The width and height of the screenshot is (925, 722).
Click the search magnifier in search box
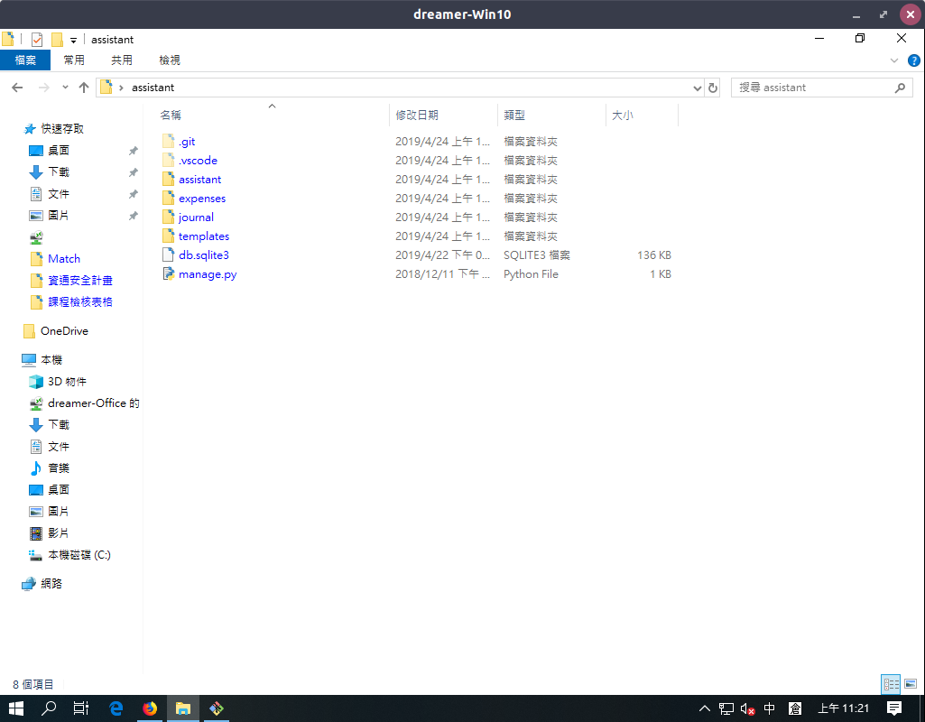click(x=899, y=88)
